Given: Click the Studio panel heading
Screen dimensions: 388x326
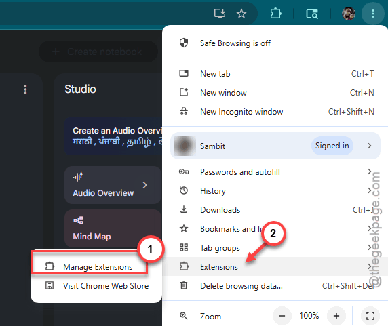Looking at the screenshot, I should coord(80,89).
